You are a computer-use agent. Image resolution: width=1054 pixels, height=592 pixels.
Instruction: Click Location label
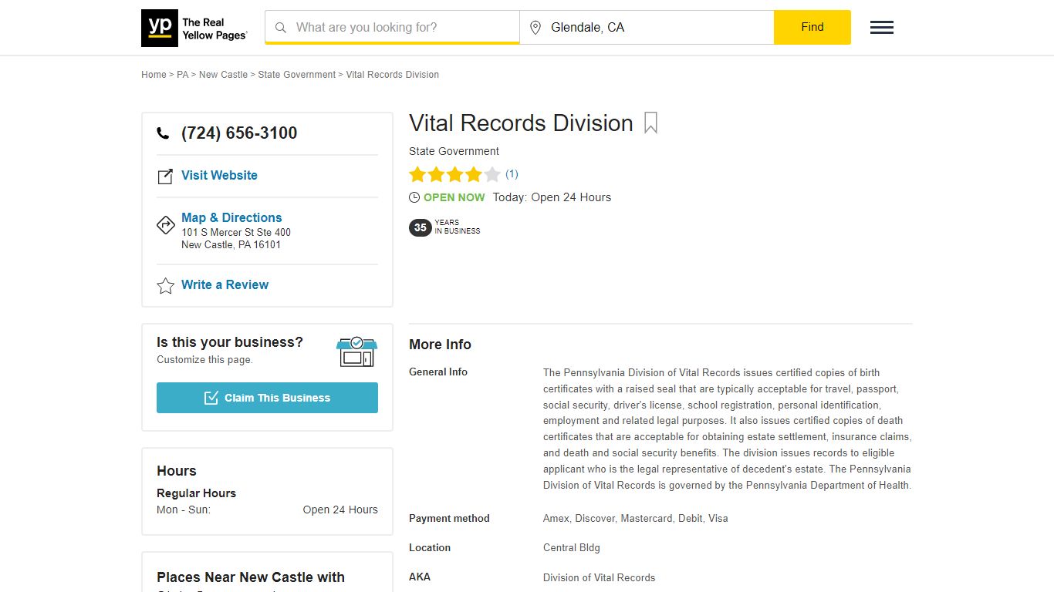430,547
